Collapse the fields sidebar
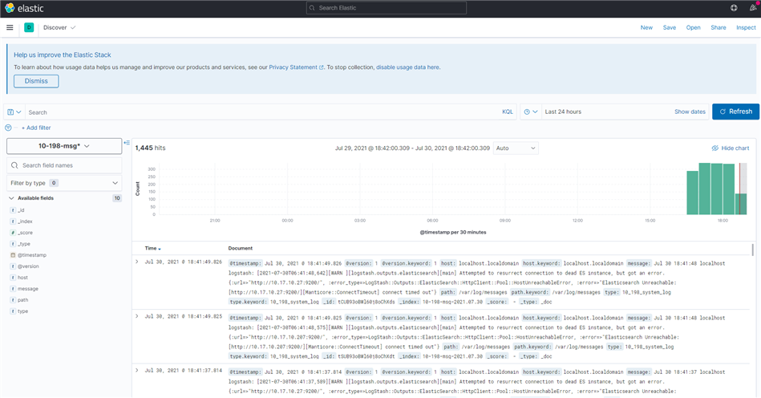The image size is (761, 398). (x=127, y=143)
